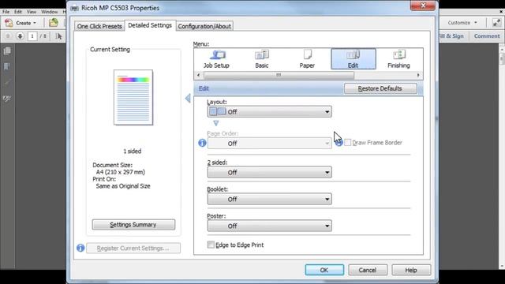Click the triangle expander below Layout
This screenshot has width=505, height=284.
(x=215, y=123)
